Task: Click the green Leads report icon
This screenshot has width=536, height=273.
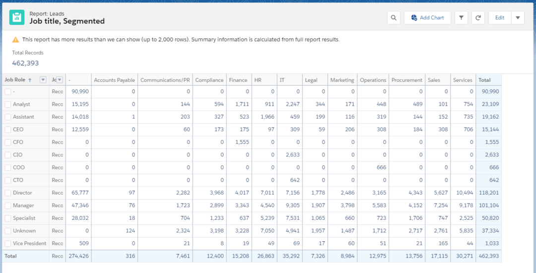Action: coord(17,17)
